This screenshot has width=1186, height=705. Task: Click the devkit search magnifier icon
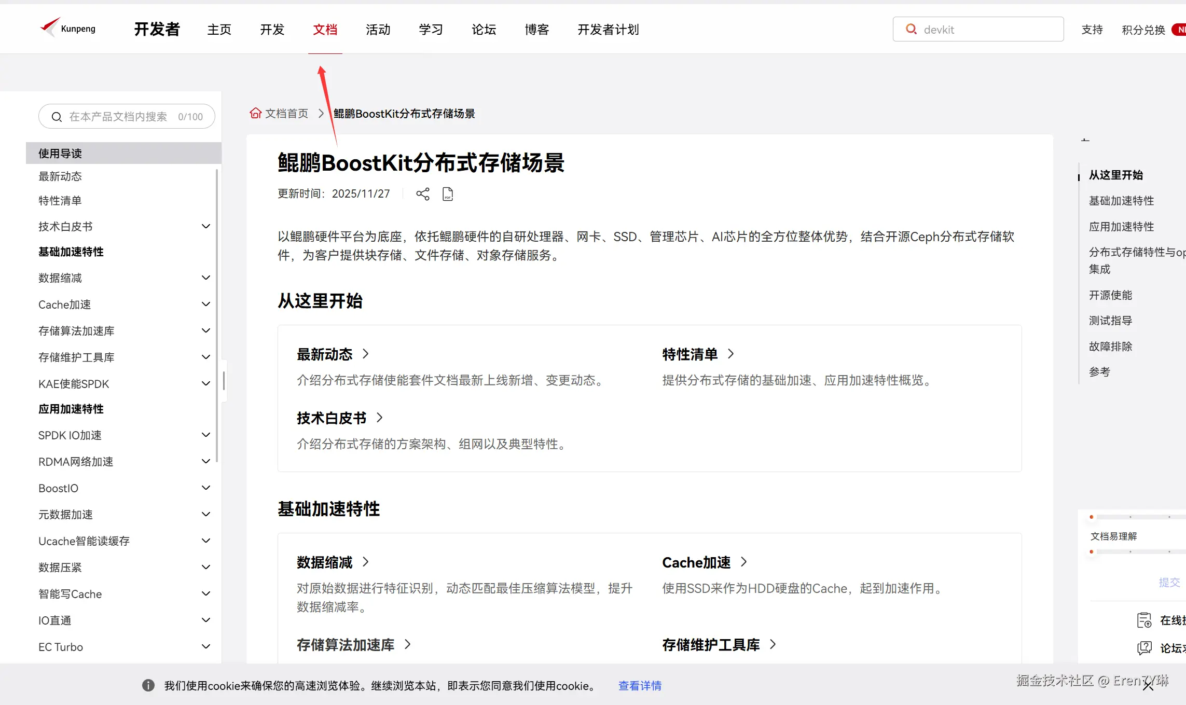911,29
